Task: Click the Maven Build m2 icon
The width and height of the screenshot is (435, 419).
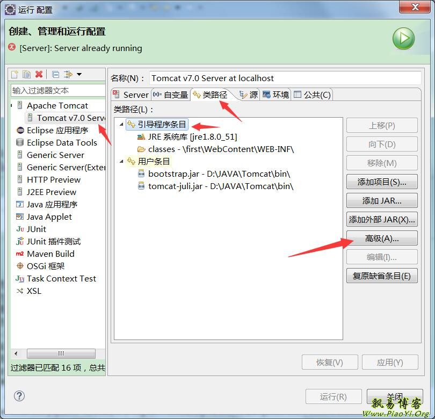Action: [20, 254]
